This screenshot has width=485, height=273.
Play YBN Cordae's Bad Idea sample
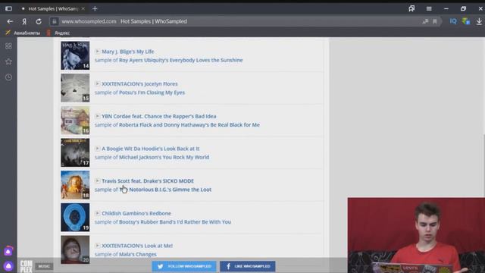(x=97, y=116)
